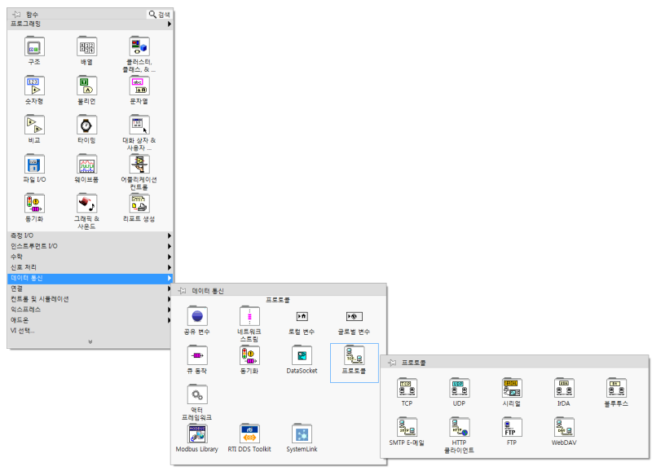The image size is (652, 471).
Task: Open the 배열 (Array) palette icon
Action: [x=86, y=46]
